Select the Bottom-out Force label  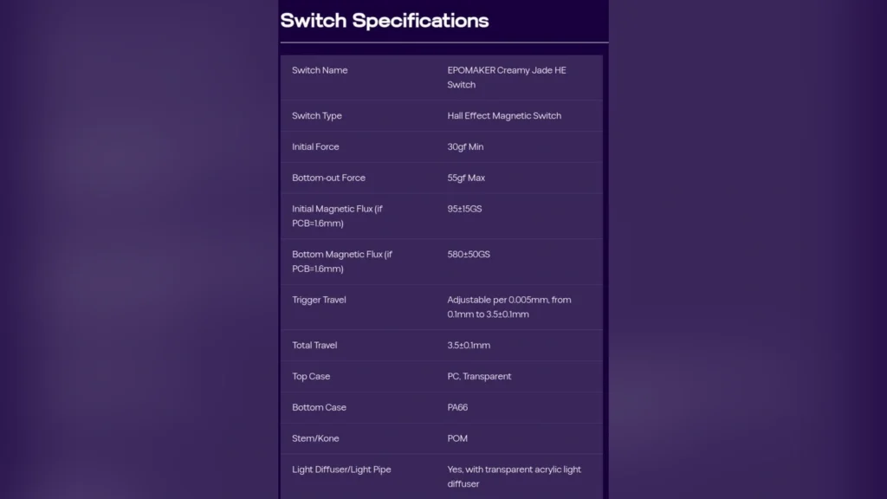point(328,178)
